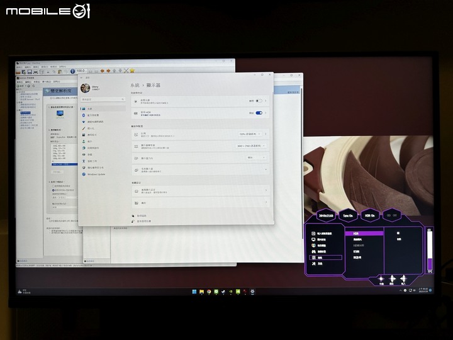This screenshot has height=340, width=453.
Task: Open the display orientation dropdown
Action: tap(256, 157)
